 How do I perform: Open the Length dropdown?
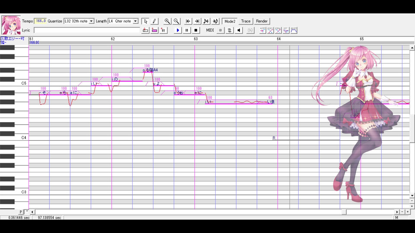[x=135, y=21]
